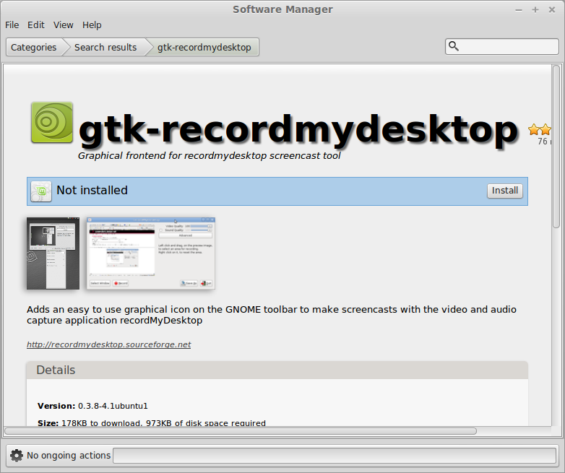
Task: Click the green gtk-recordmydesktop app icon
Action: coord(52,123)
